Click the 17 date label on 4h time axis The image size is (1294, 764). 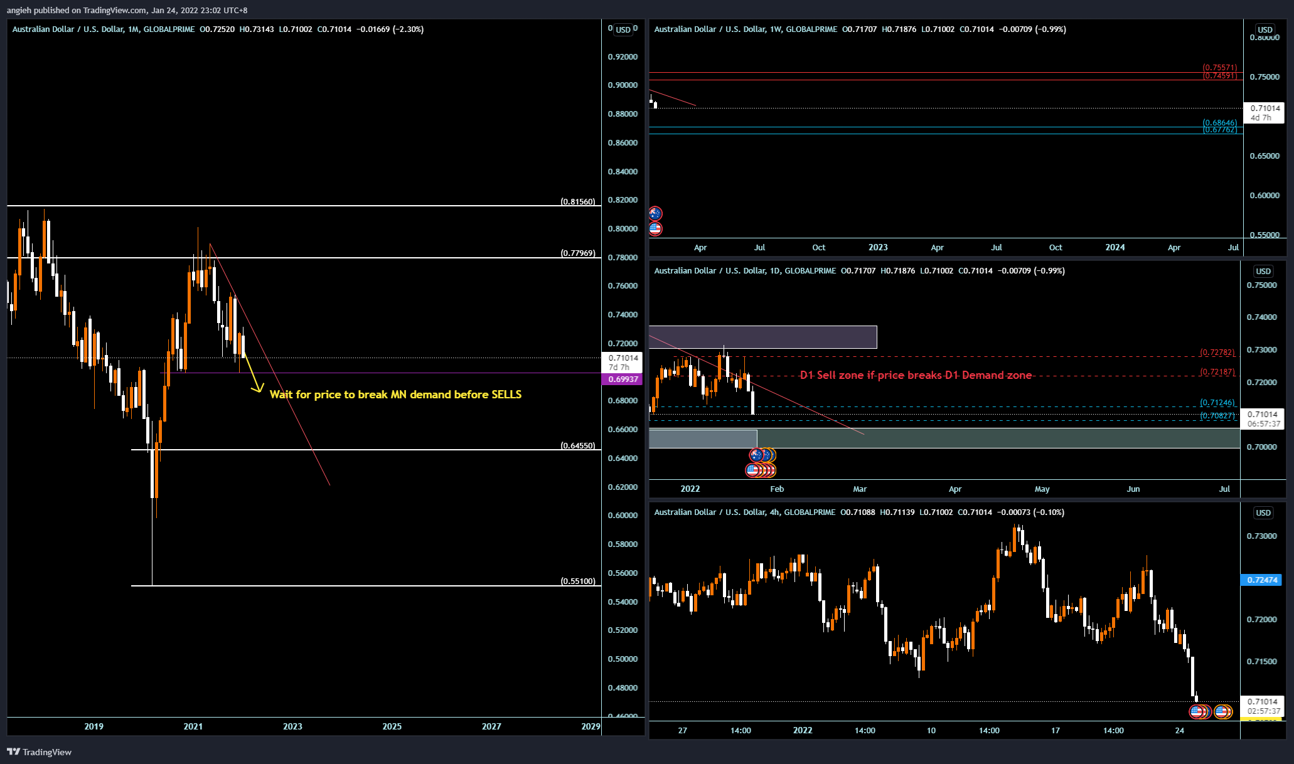point(1056,730)
